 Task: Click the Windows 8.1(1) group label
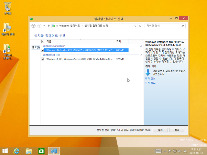click(x=51, y=55)
